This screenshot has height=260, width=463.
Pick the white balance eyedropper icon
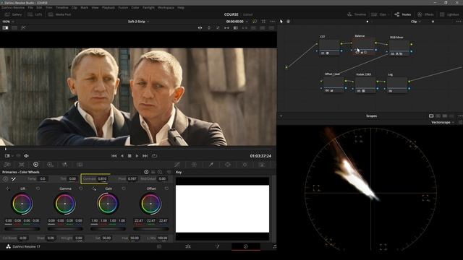pyautogui.click(x=13, y=179)
